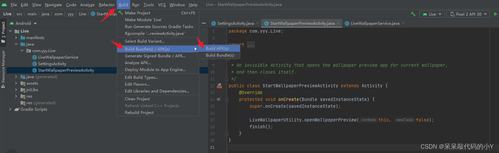Image resolution: width=499 pixels, height=153 pixels.
Task: Open the Refactor menu
Action: 107,5
